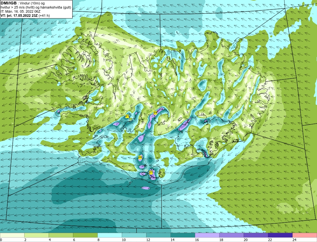The image size is (317, 242).
Task: Click the pale cyan 8–10 m/s legend swatch
Action: 110,235
